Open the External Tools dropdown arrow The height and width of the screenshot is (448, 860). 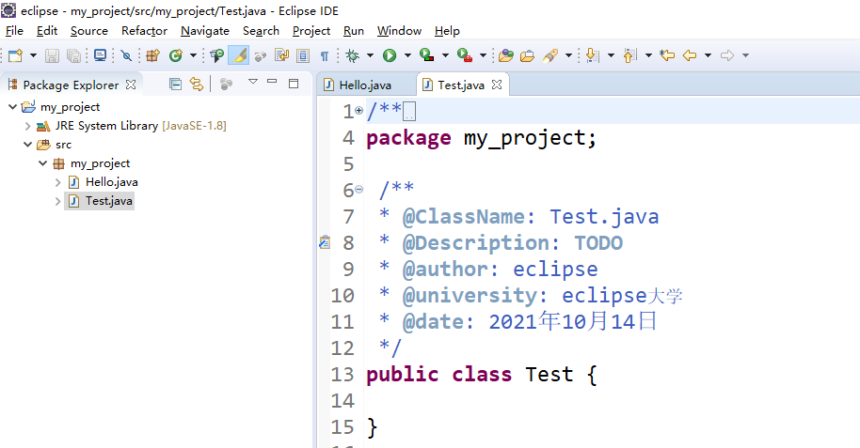tap(484, 55)
